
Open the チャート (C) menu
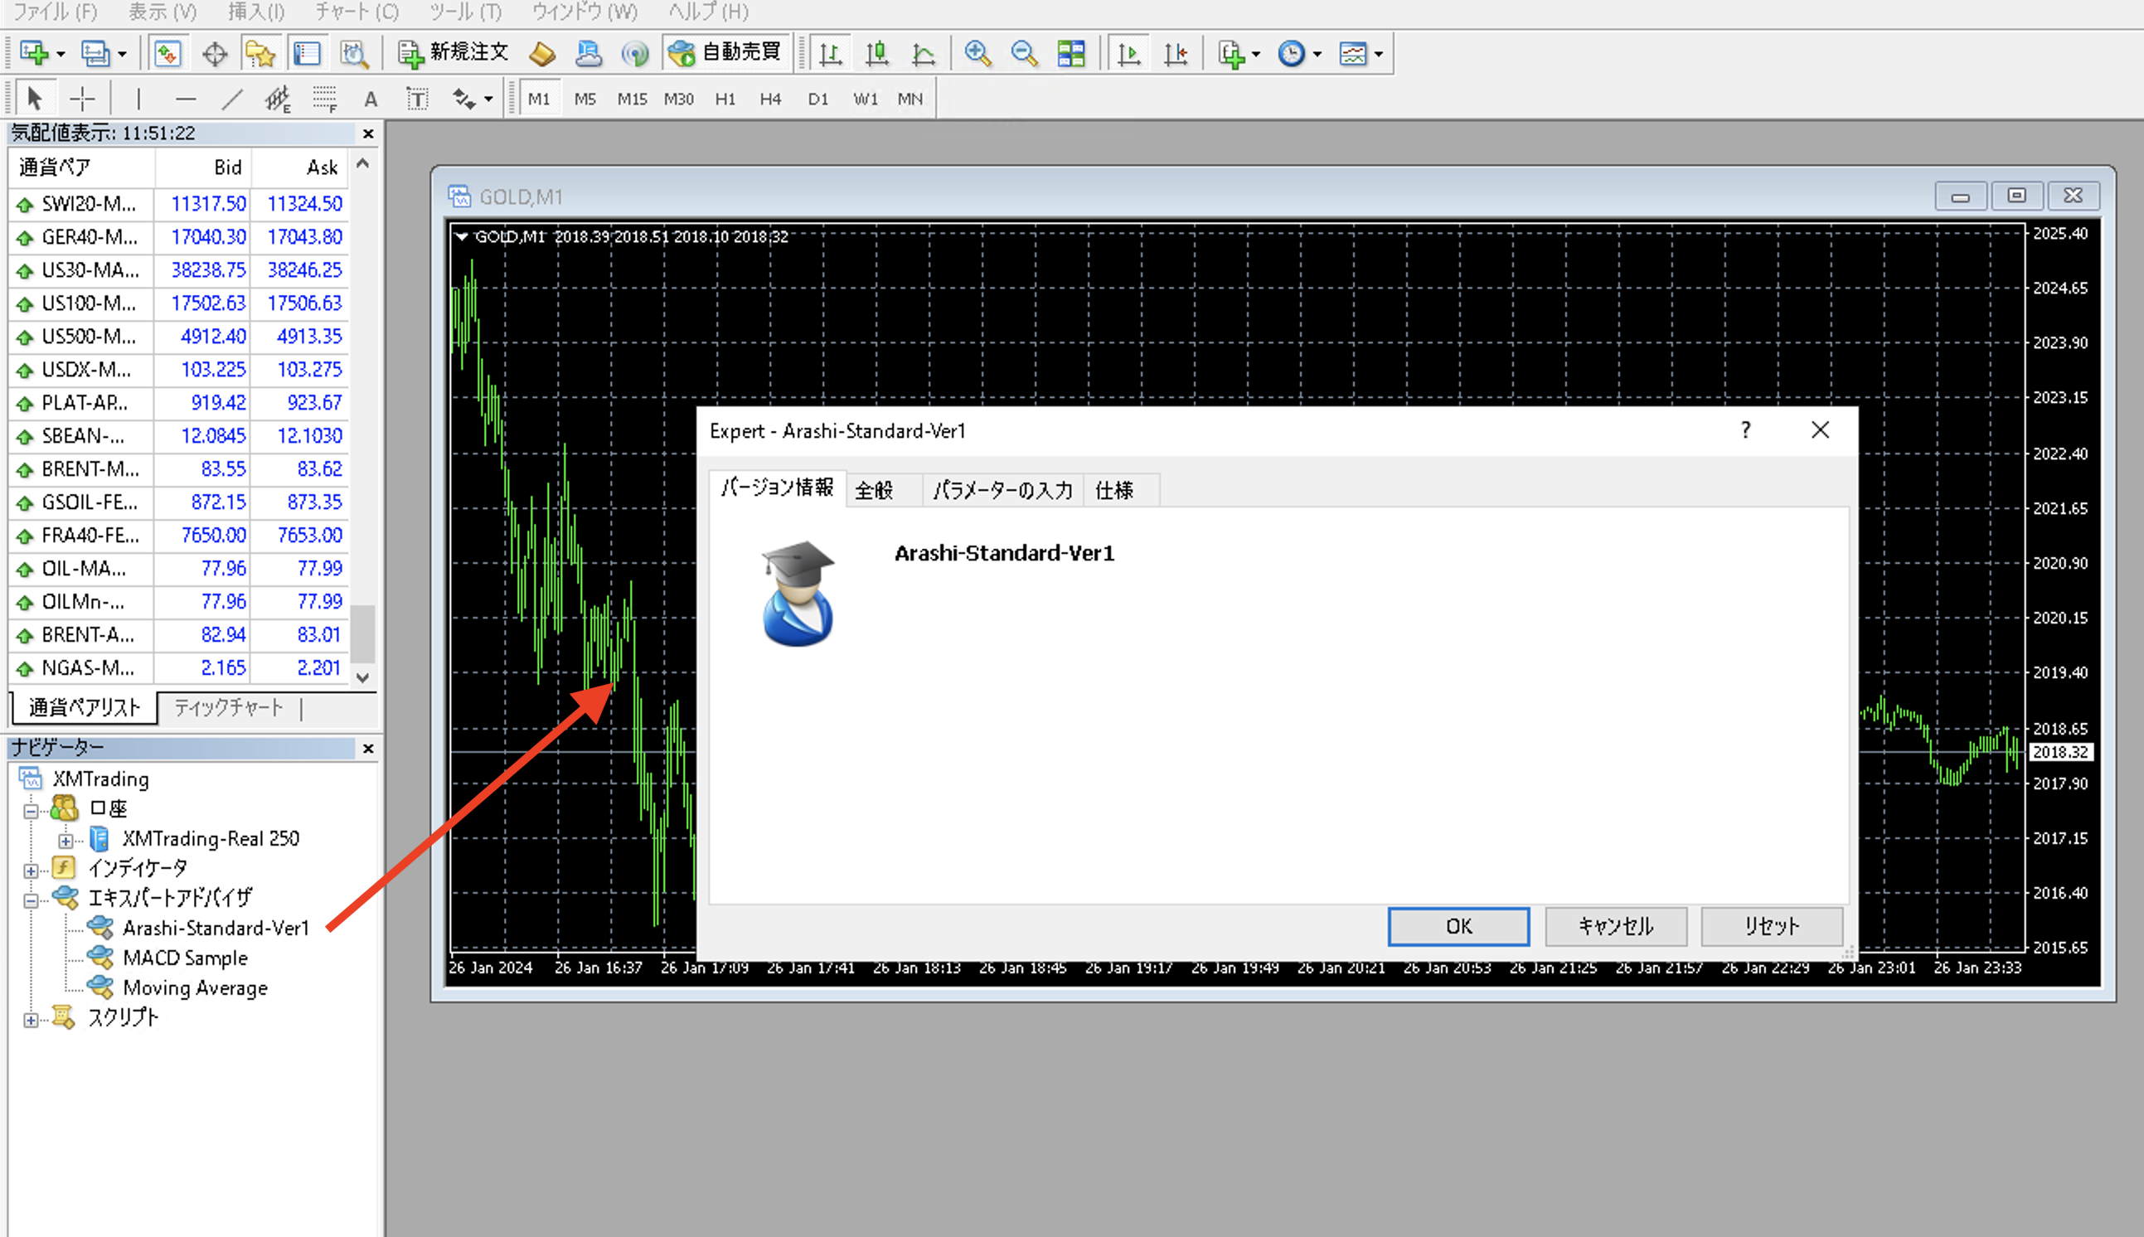pyautogui.click(x=356, y=12)
